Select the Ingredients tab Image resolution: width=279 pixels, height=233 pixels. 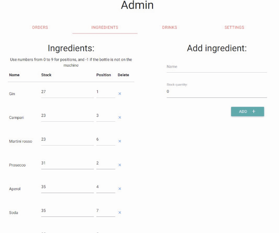tap(105, 28)
